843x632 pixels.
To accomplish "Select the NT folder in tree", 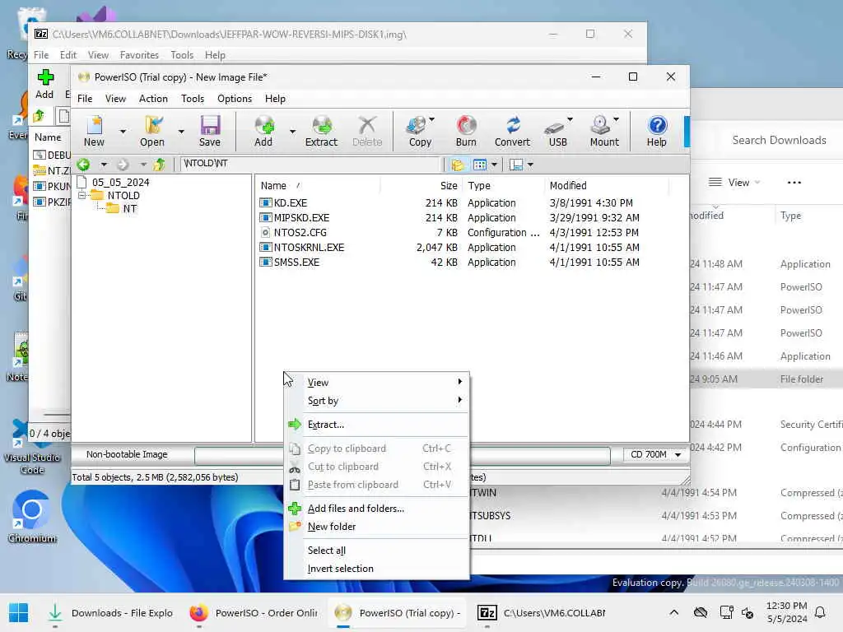I will coord(129,208).
